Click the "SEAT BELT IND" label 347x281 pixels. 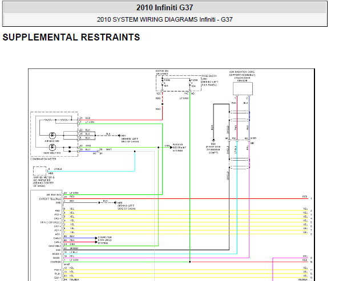pyautogui.click(x=52, y=153)
